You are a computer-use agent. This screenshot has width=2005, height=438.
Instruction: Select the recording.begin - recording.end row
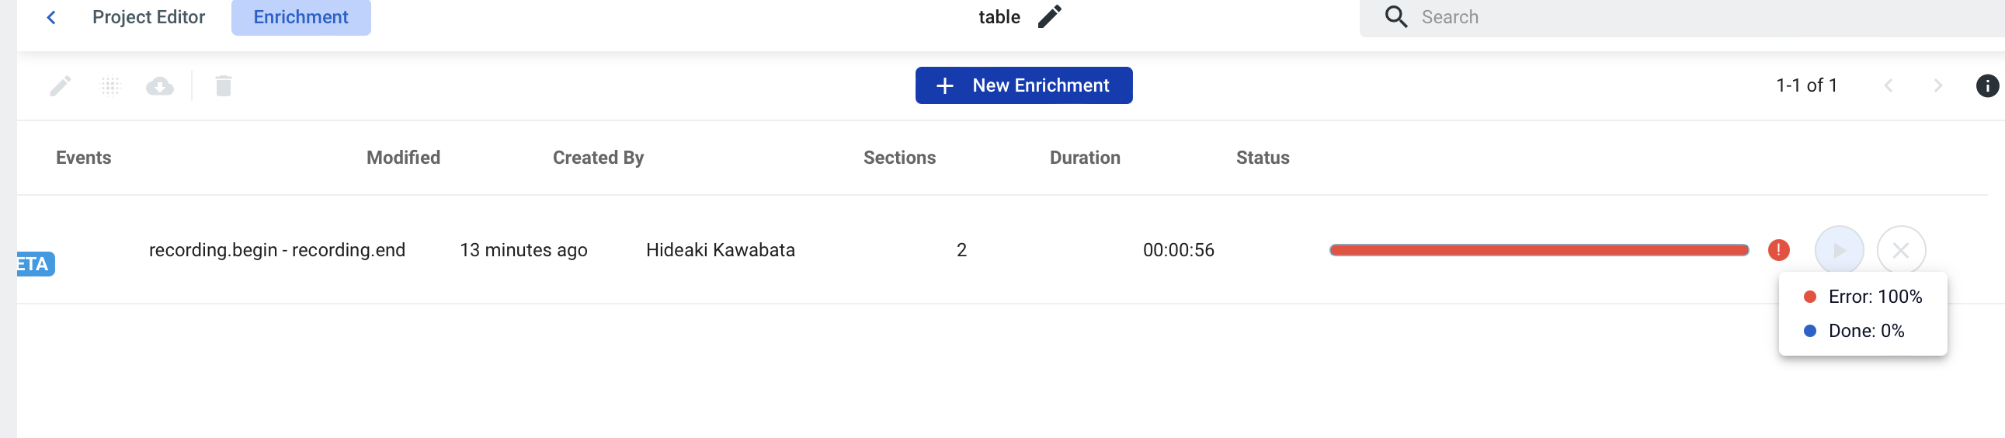coord(1002,250)
